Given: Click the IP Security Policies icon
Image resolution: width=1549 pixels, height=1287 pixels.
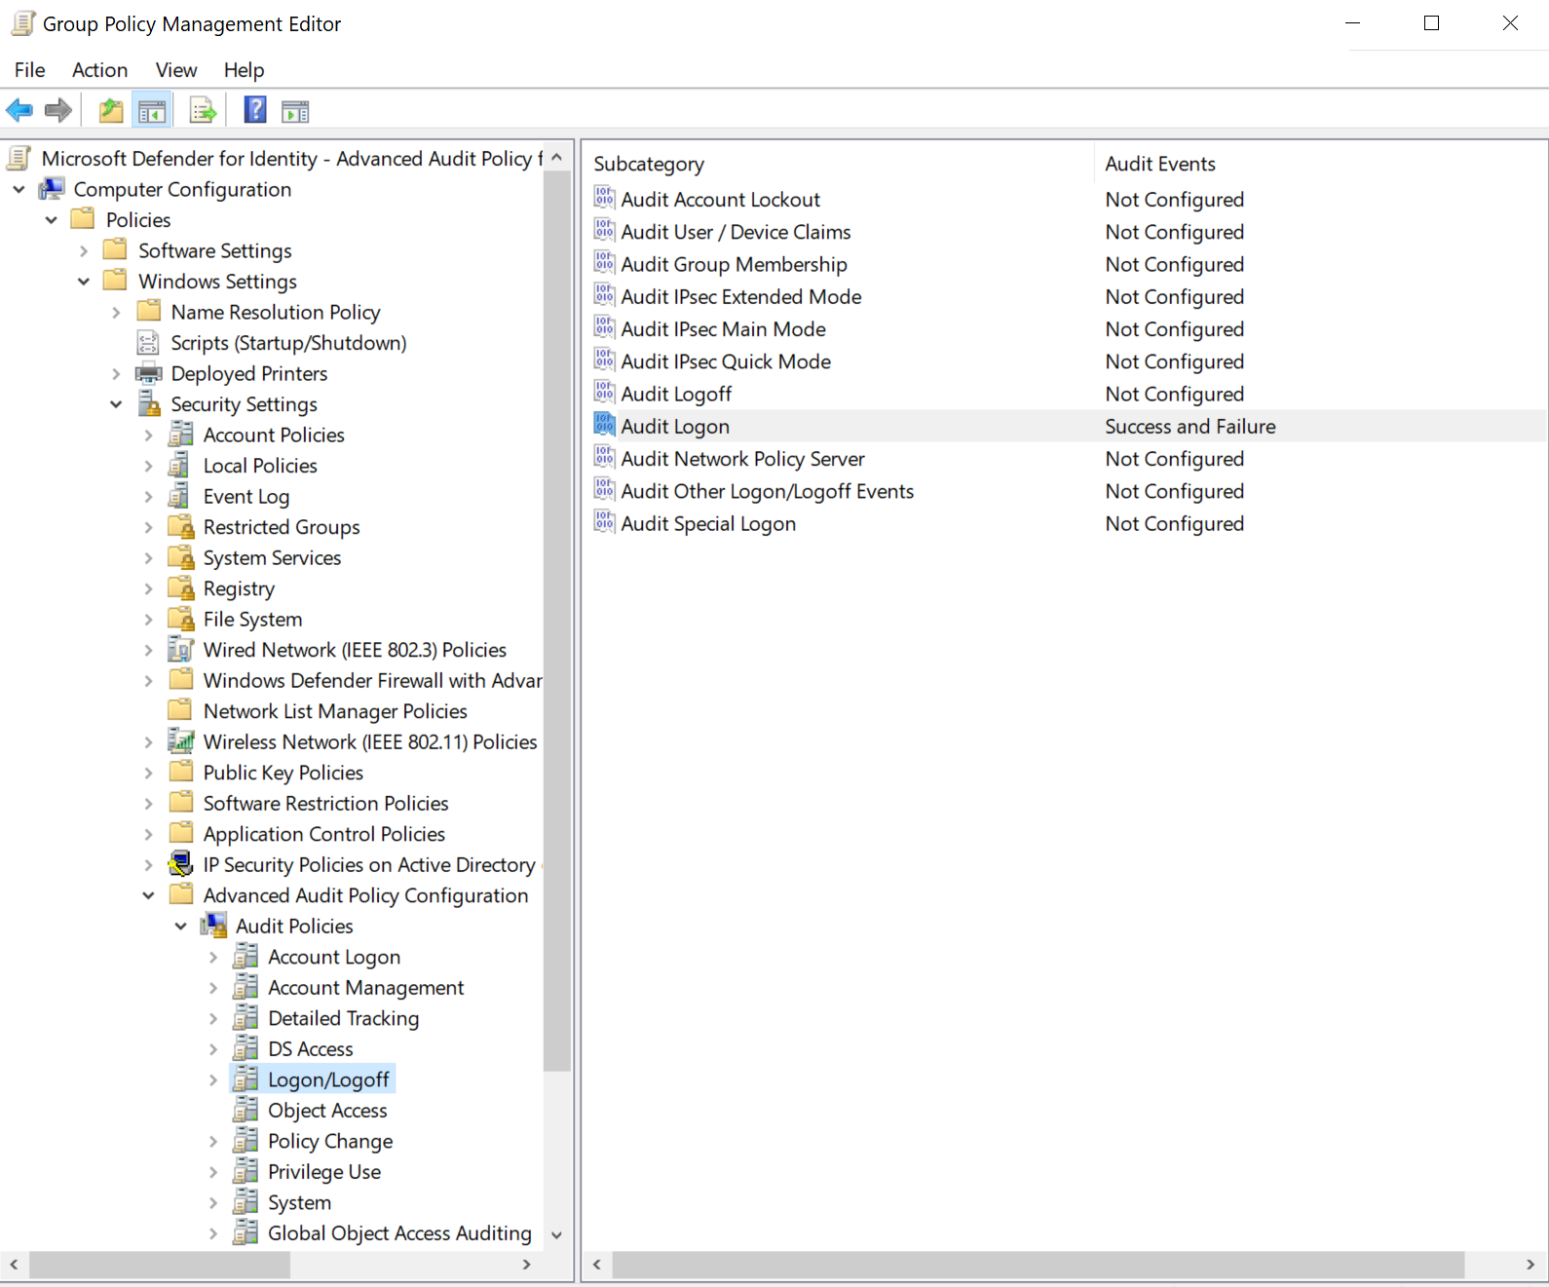Looking at the screenshot, I should click(180, 864).
